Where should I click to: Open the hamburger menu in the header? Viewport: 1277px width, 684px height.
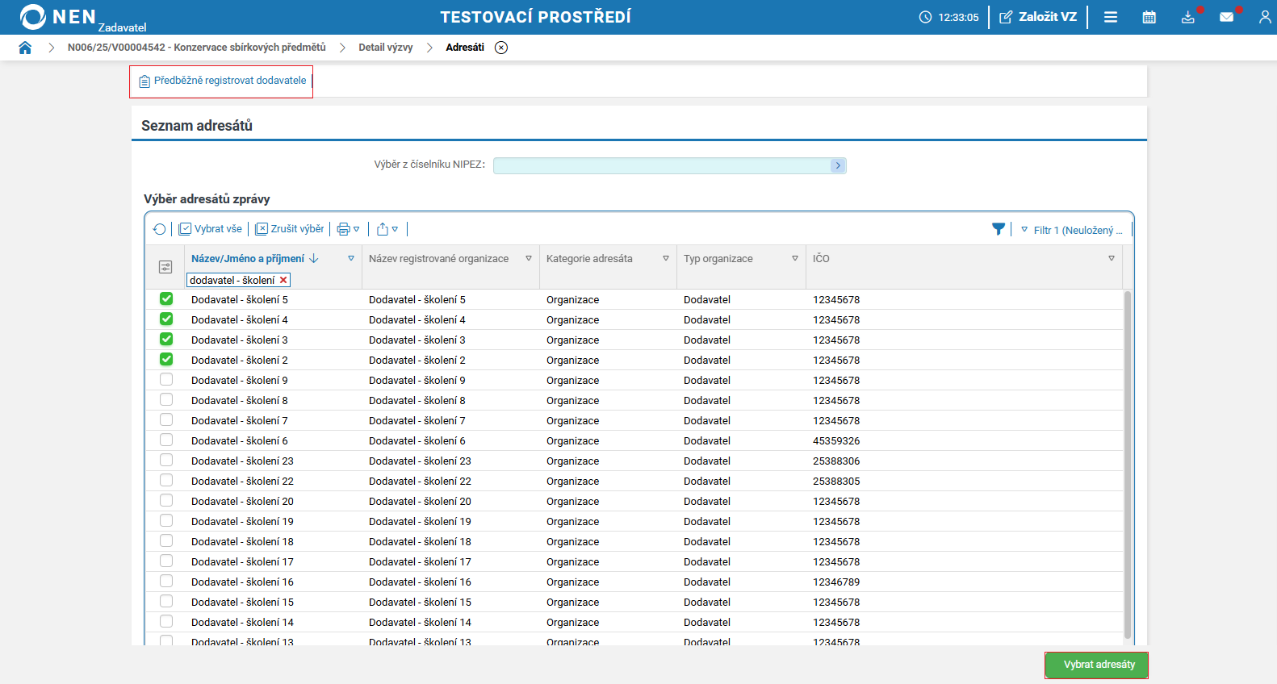click(1111, 17)
